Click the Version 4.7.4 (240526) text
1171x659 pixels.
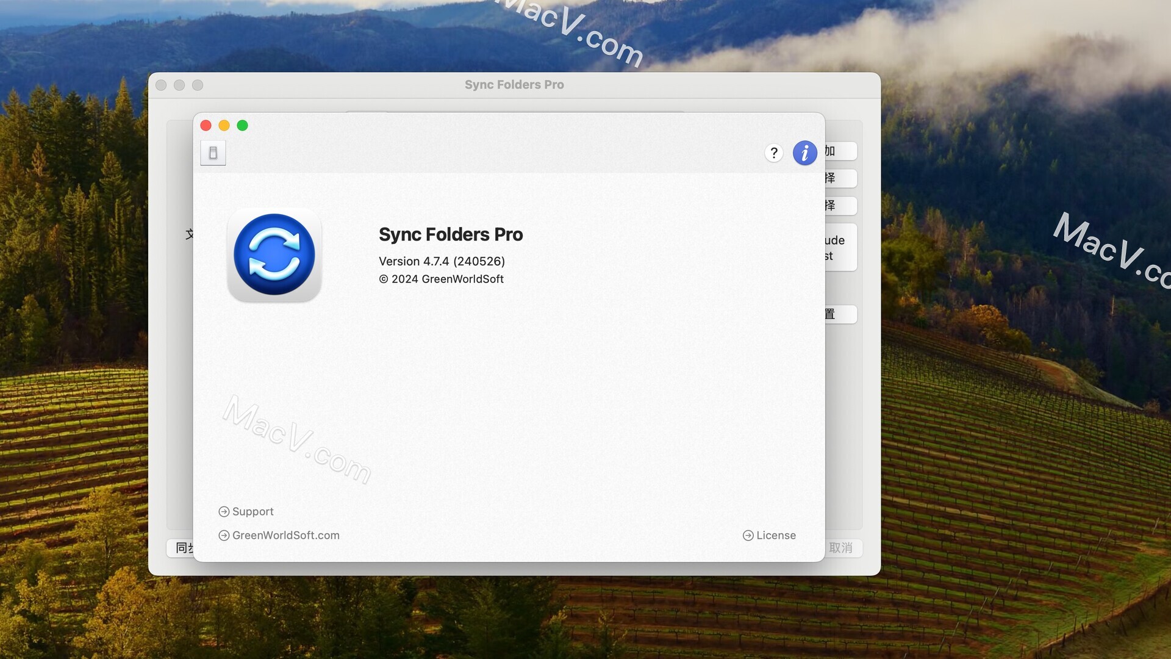click(442, 261)
